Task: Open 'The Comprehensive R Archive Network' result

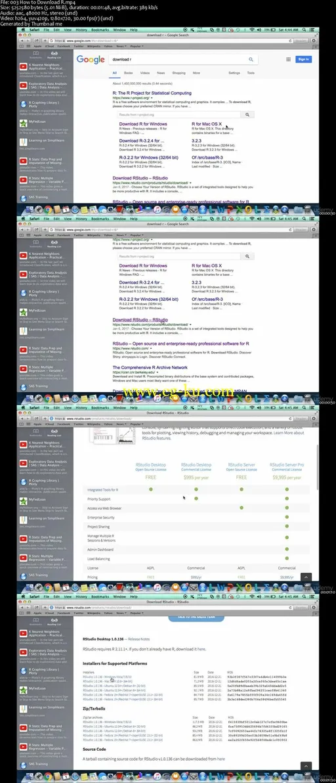Action: pyautogui.click(x=150, y=367)
